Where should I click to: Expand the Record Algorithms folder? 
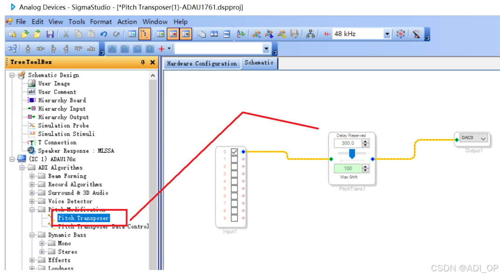tap(32, 185)
